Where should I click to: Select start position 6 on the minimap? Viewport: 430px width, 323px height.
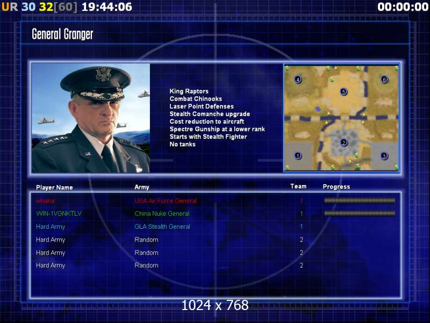click(x=384, y=79)
